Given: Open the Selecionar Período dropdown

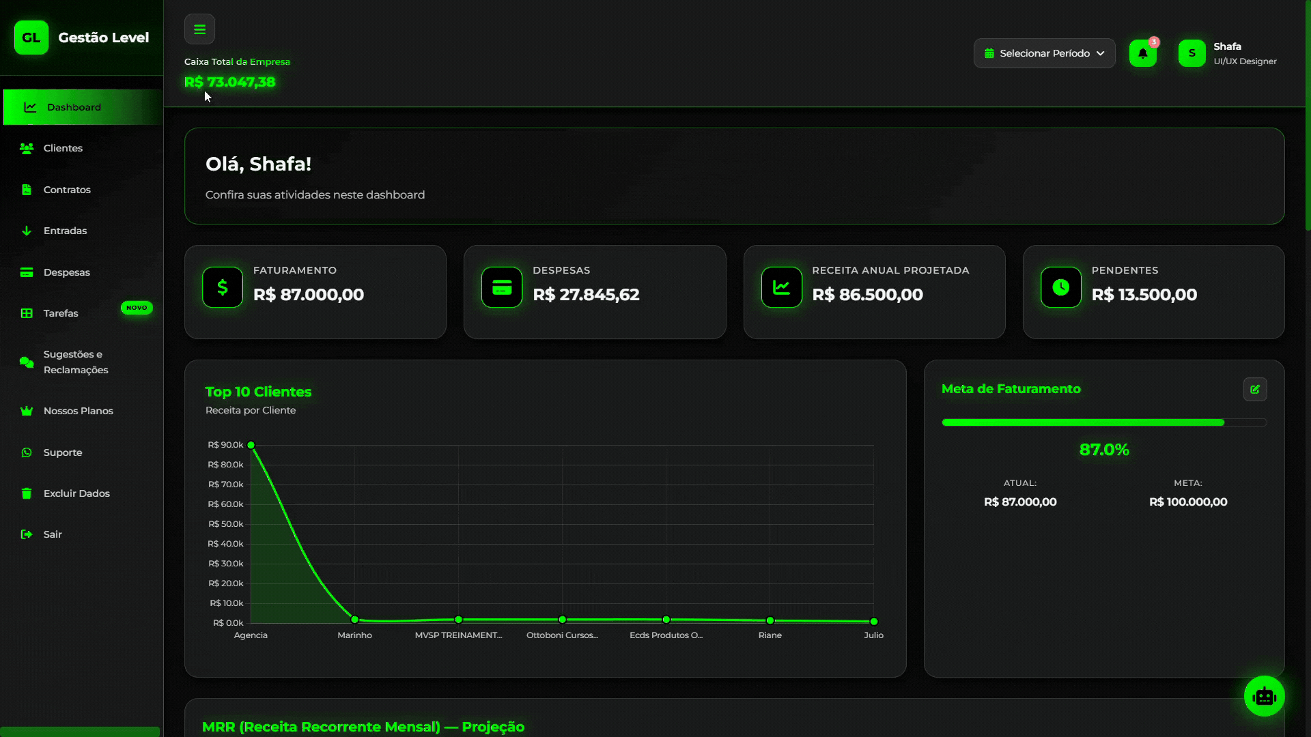Looking at the screenshot, I should point(1044,53).
